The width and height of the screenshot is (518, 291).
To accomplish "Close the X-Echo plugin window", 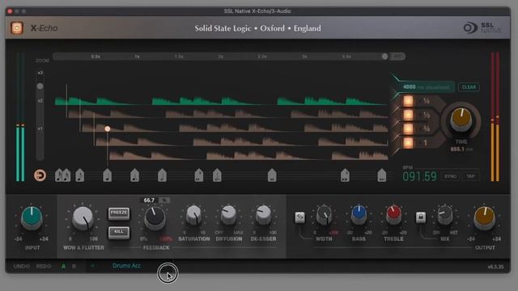I will 10,11.
